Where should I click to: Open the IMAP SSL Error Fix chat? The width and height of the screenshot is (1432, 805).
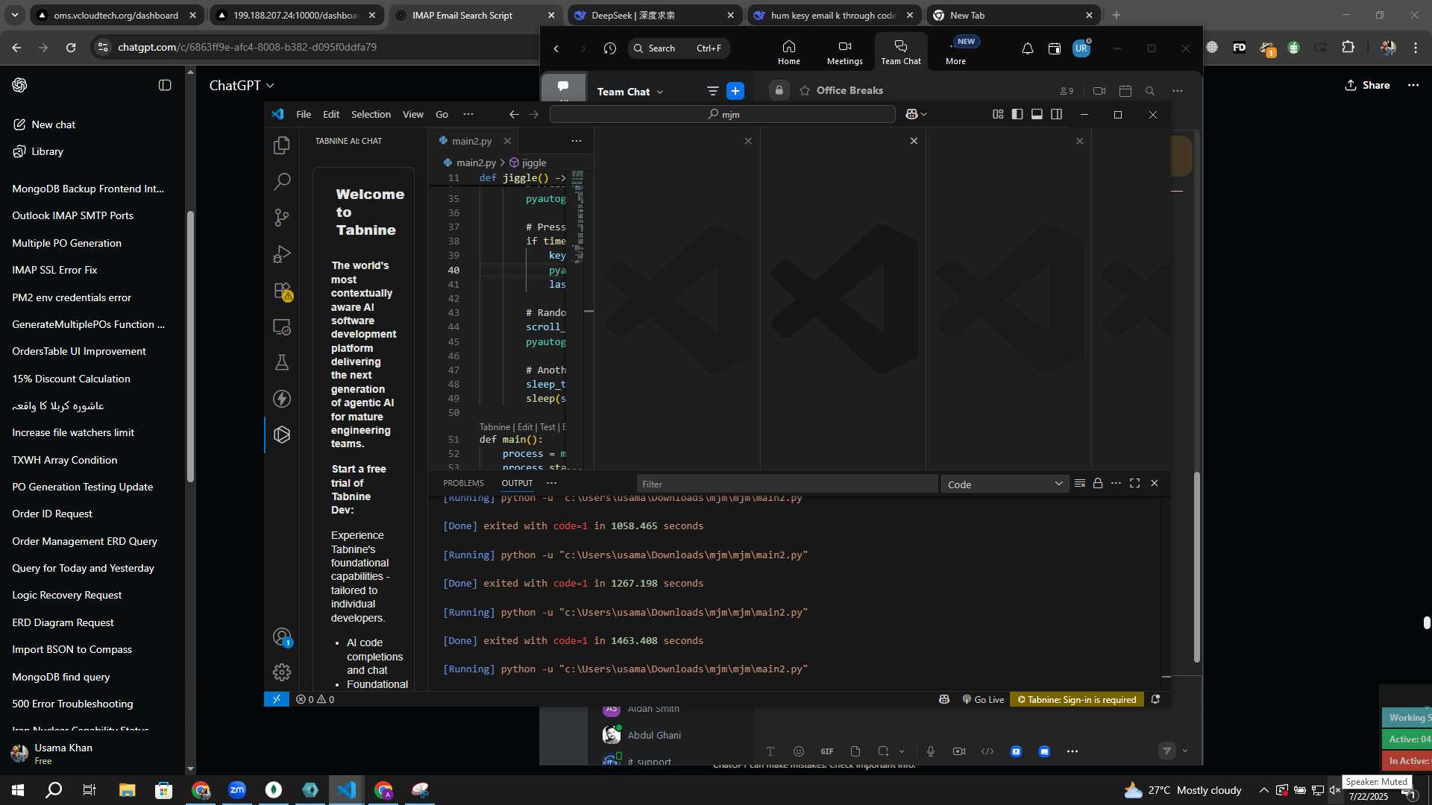(54, 270)
